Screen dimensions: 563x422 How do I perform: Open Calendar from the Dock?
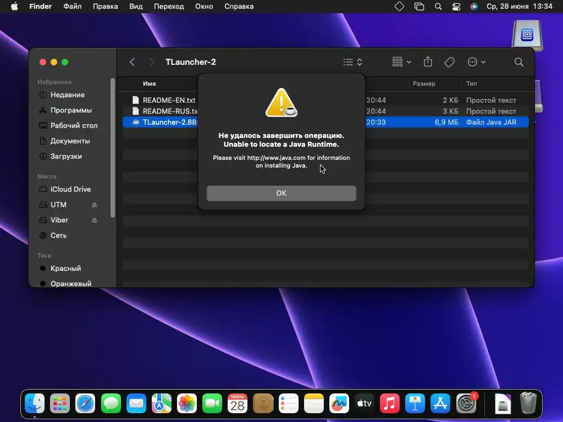(238, 403)
